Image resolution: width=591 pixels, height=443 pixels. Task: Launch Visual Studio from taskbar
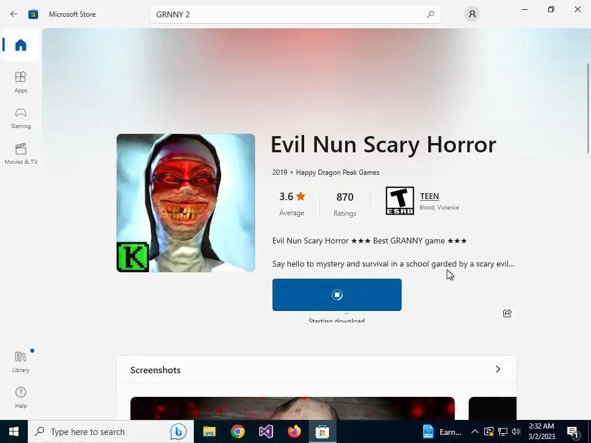[265, 431]
